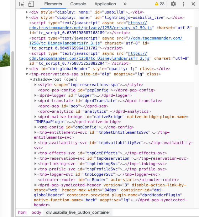Expand the cme-config node
This screenshot has width=199, height=217.
point(35,127)
